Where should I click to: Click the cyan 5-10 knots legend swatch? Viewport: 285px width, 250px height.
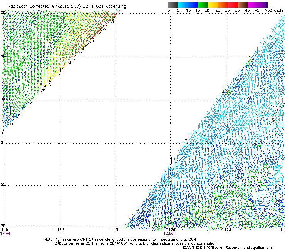click(x=183, y=5)
